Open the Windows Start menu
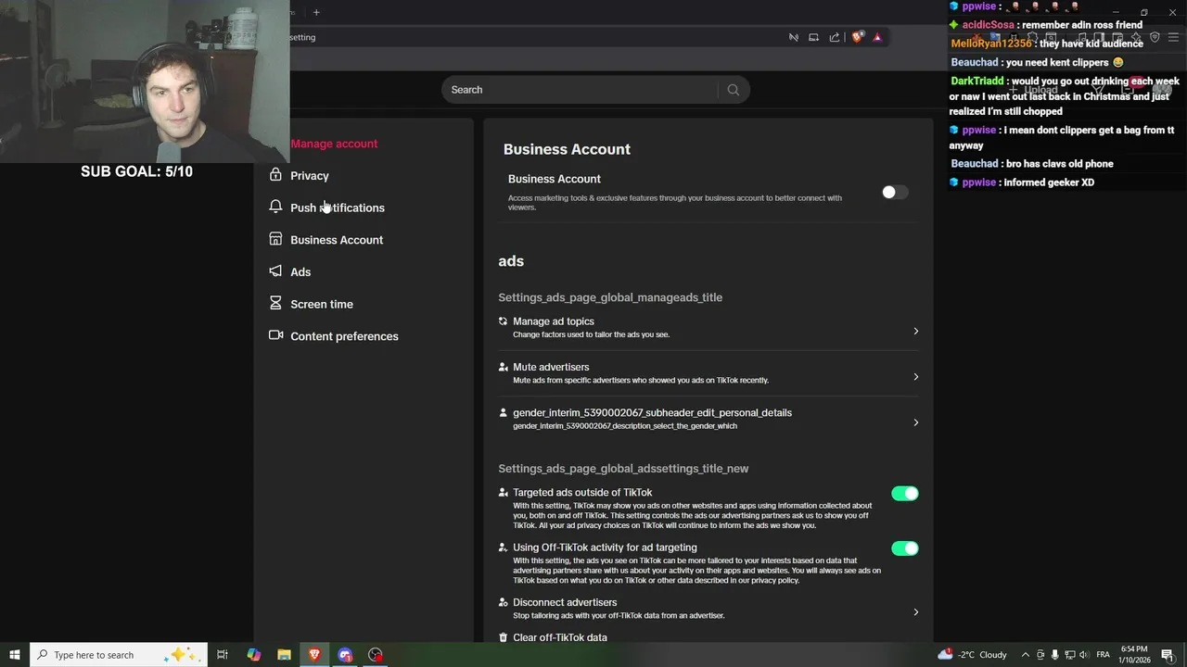The image size is (1187, 667). coord(14,655)
